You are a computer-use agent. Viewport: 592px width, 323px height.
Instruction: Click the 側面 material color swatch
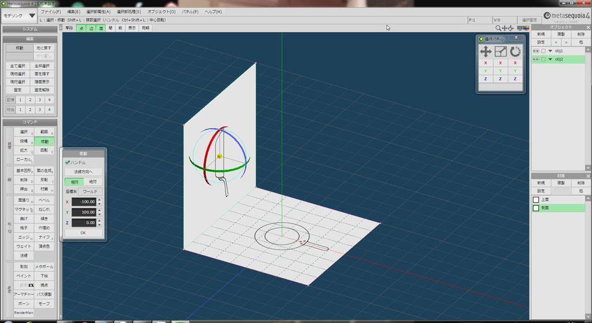(536, 208)
